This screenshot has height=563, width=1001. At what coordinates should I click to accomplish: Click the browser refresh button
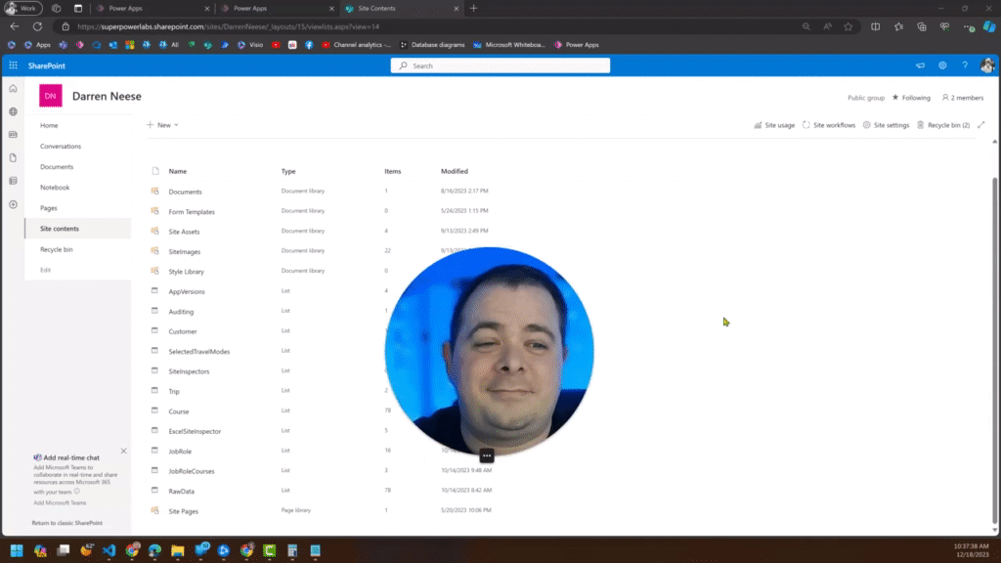[x=38, y=26]
